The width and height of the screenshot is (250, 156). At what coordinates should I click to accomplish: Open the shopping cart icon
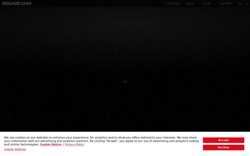click(x=240, y=3)
